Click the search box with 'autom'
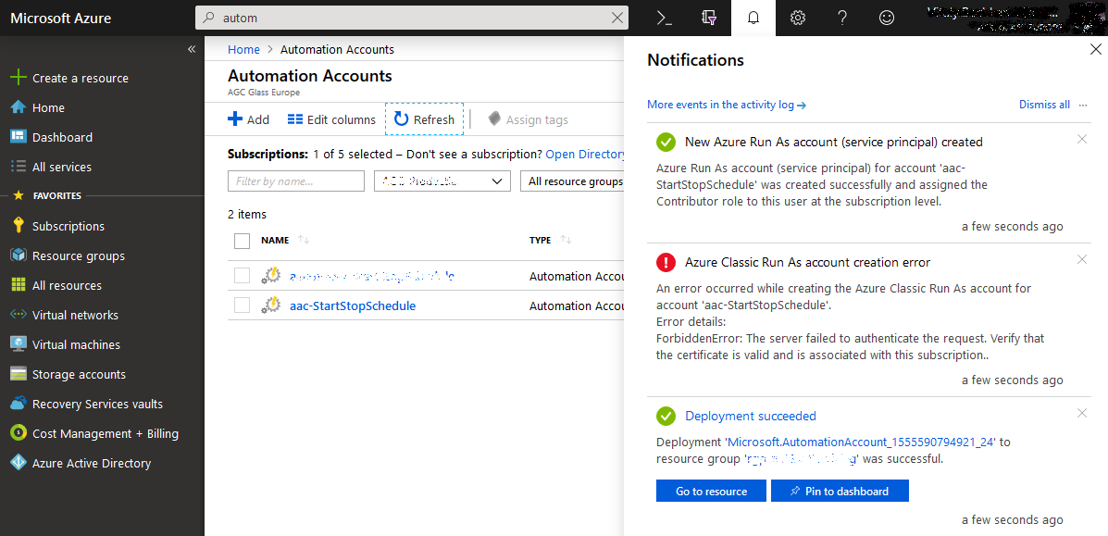The image size is (1108, 536). coord(411,19)
